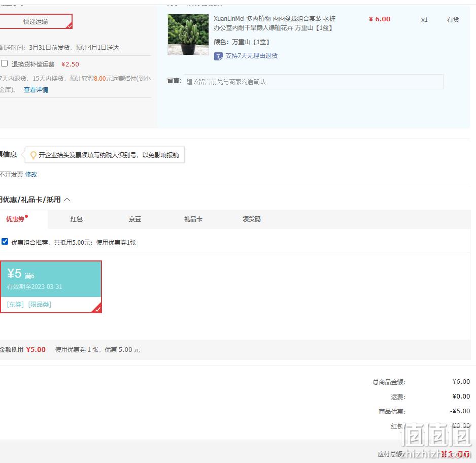
Task: Click the 颜色：万重山【1盆】 text
Action: [242, 42]
